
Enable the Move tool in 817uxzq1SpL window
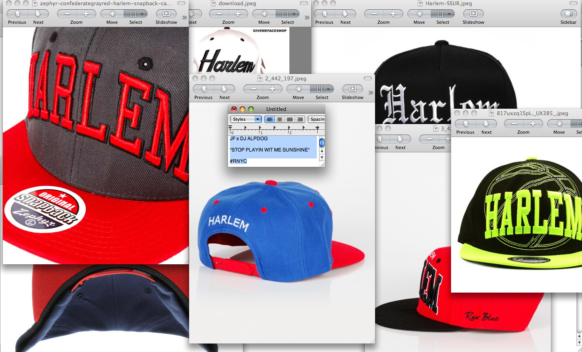click(559, 124)
